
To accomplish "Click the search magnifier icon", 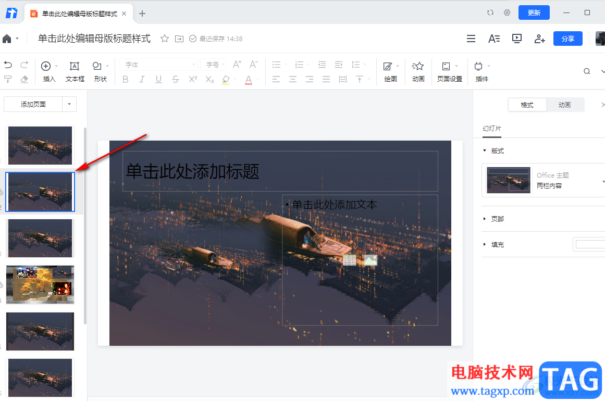I will tap(587, 71).
